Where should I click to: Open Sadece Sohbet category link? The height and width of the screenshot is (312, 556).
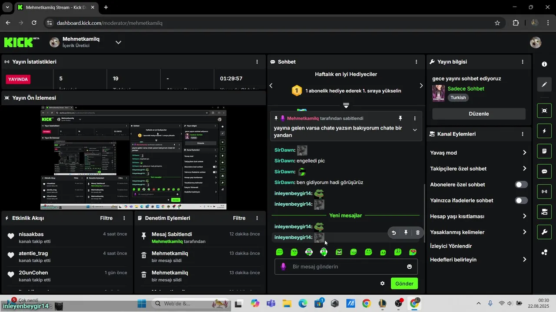[x=466, y=89]
